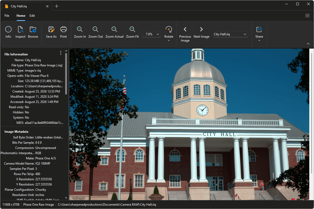Click the Share icon
This screenshot has width=314, height=209.
(259, 29)
